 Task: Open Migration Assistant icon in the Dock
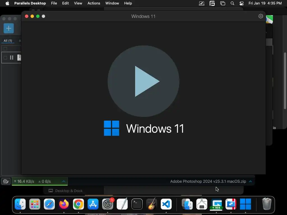tap(187, 204)
